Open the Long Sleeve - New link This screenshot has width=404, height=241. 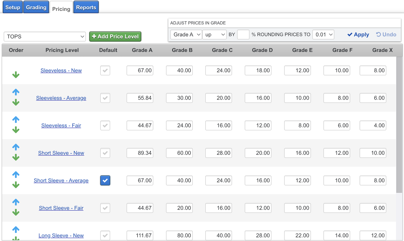(x=61, y=235)
